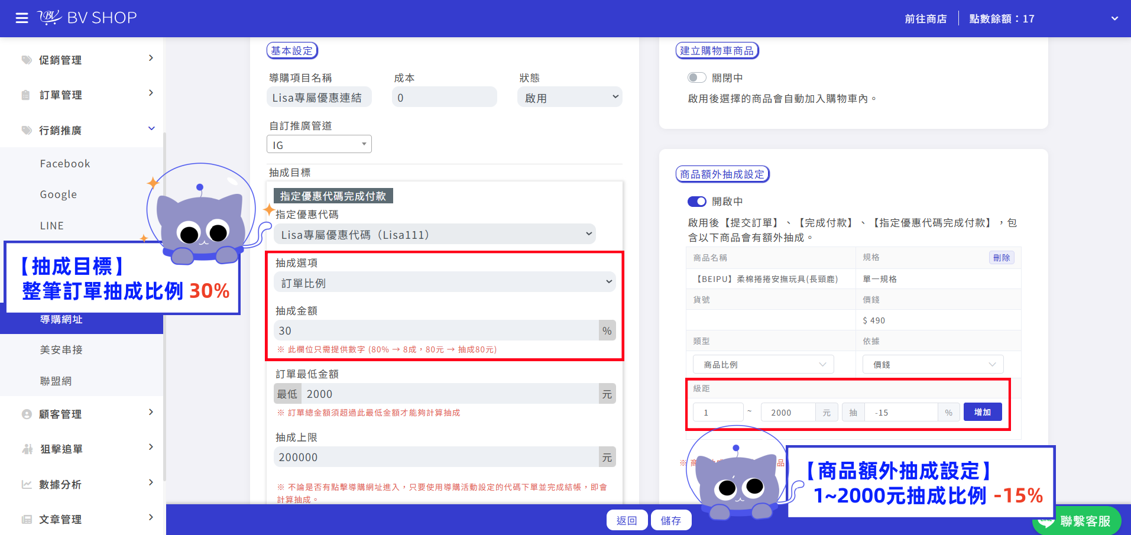Turn off the 商品額外抽成設定 switch
The width and height of the screenshot is (1131, 535).
[697, 201]
